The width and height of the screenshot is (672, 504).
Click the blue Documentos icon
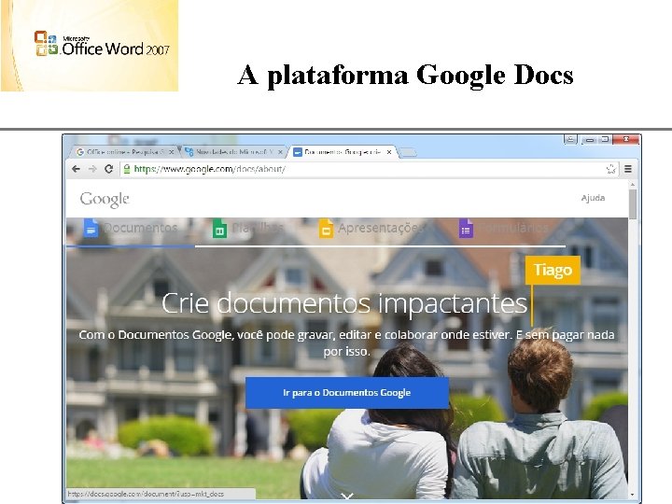click(91, 228)
